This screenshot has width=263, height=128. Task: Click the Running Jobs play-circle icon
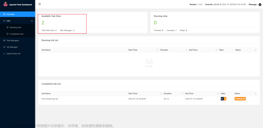(x=8, y=27)
